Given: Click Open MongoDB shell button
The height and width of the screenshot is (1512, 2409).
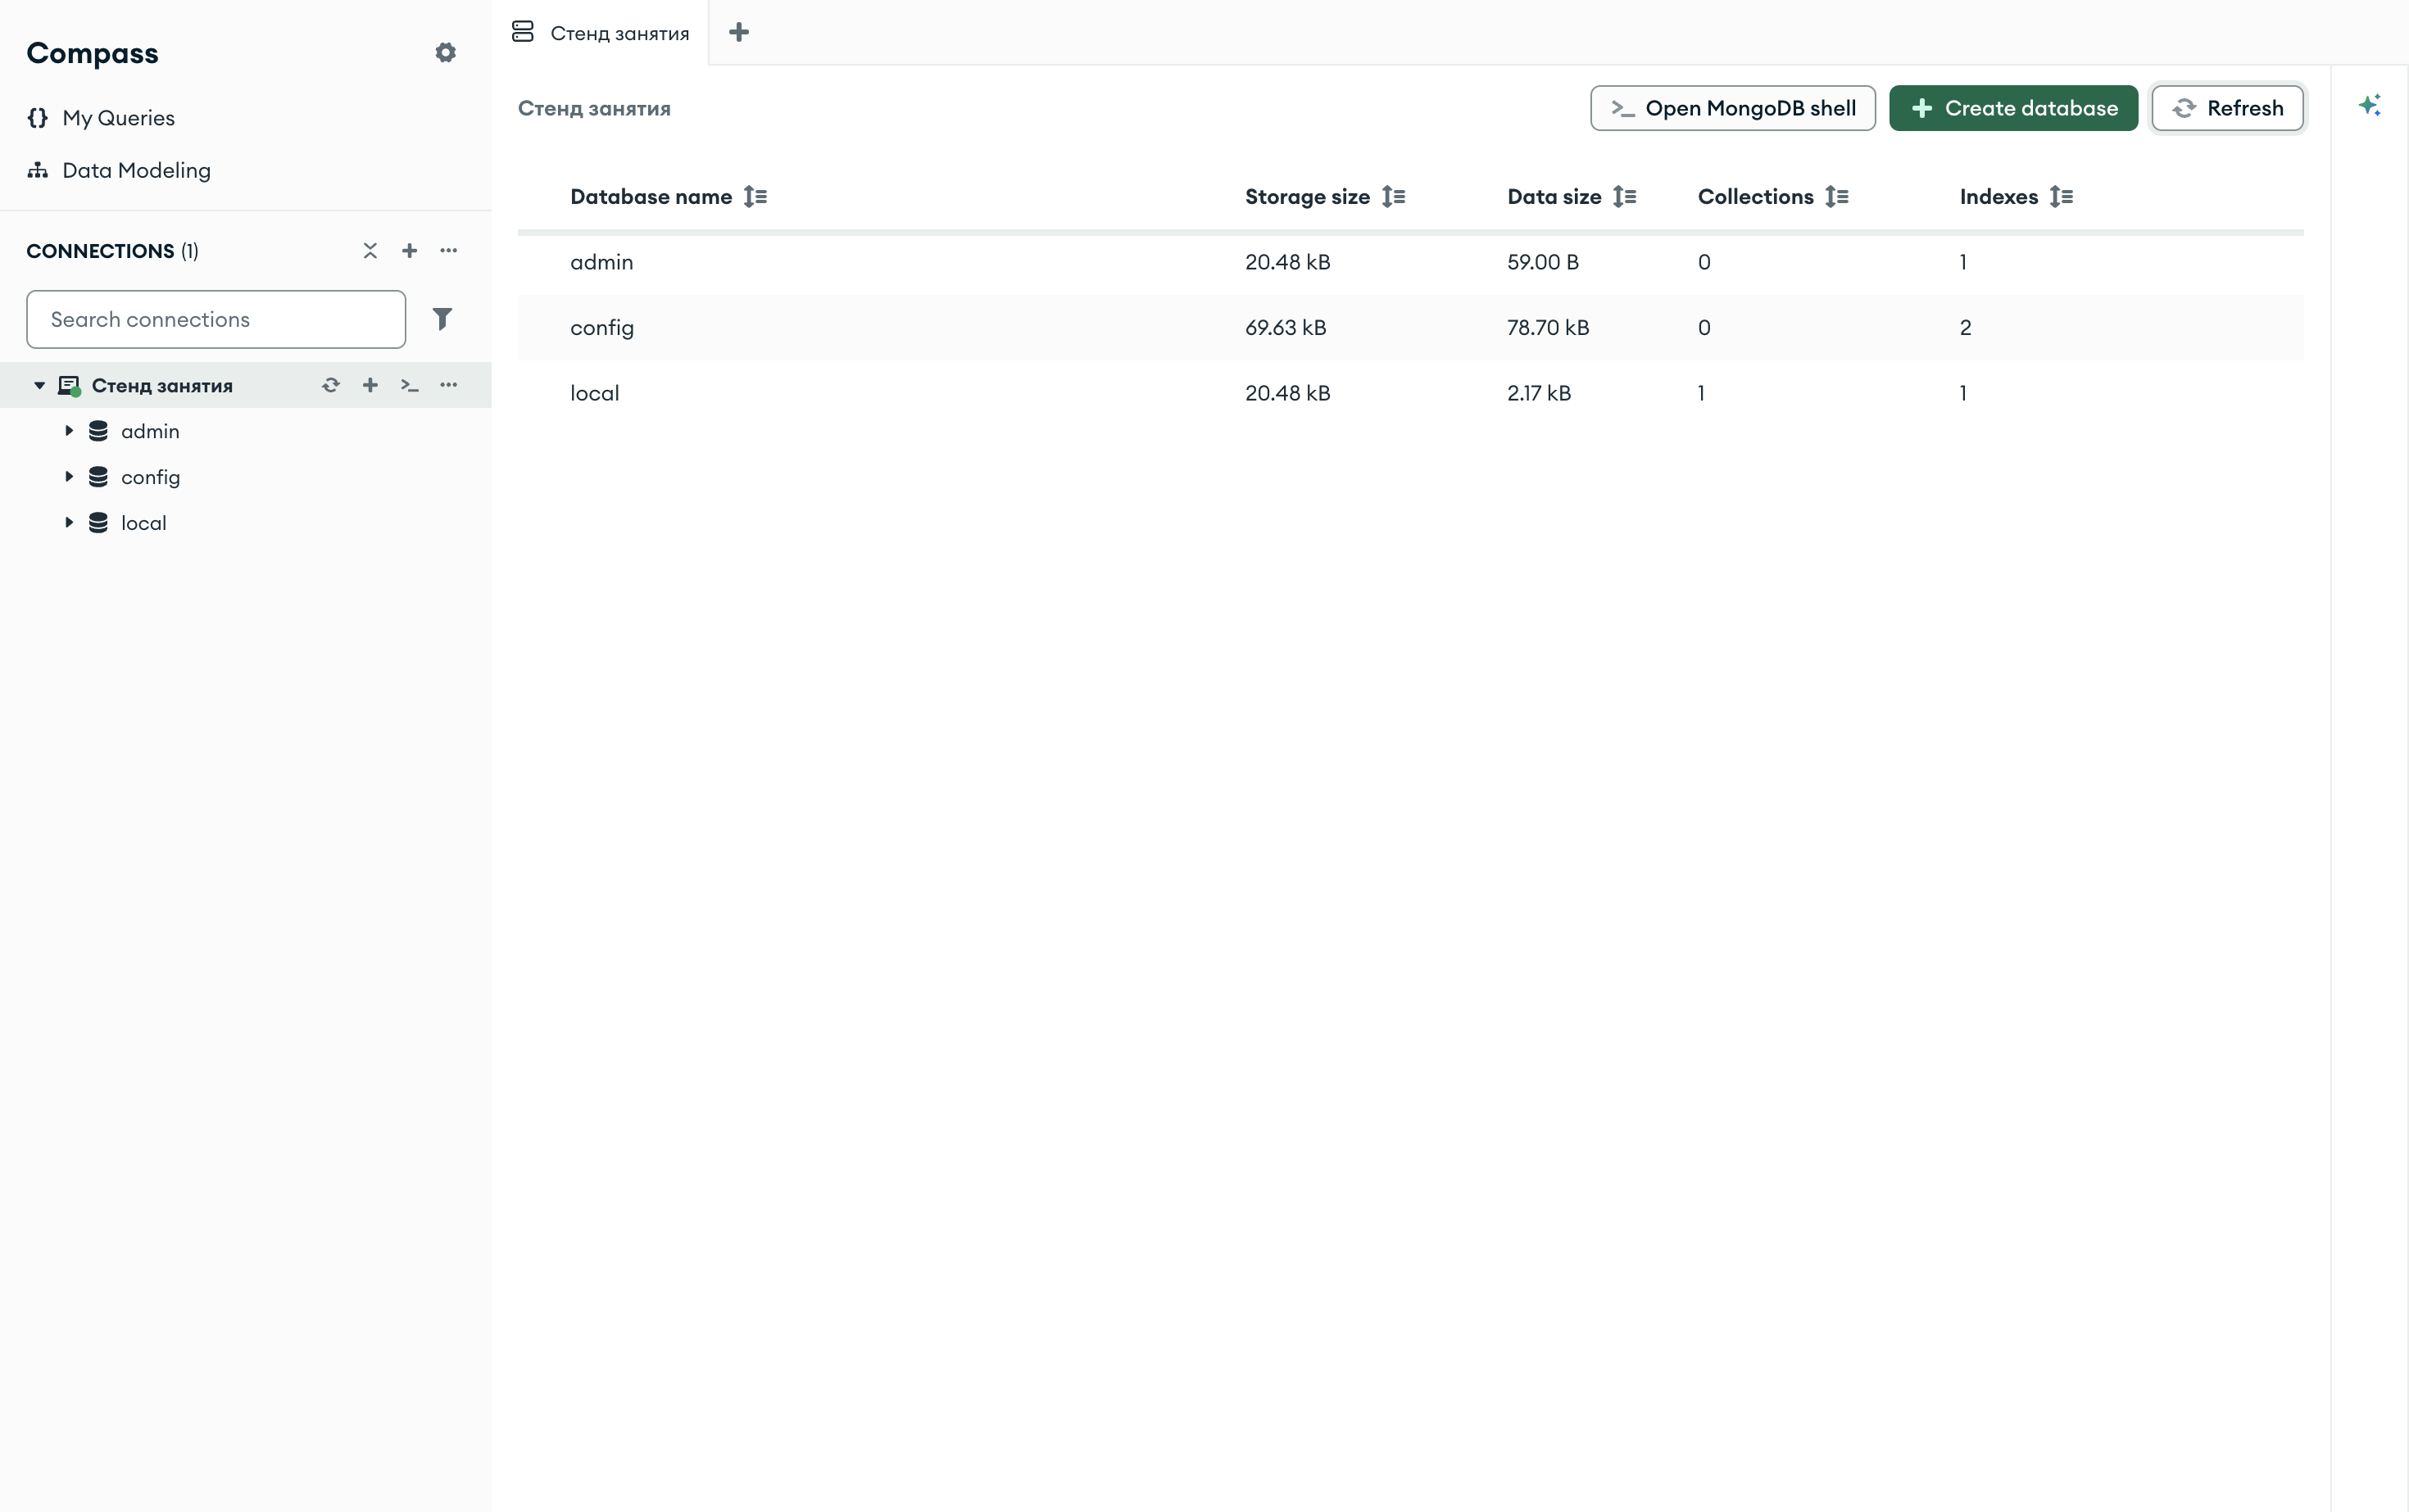Looking at the screenshot, I should [x=1733, y=108].
